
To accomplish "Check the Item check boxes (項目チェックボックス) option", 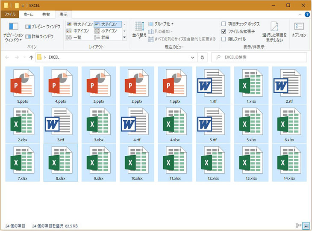I will coord(241,24).
